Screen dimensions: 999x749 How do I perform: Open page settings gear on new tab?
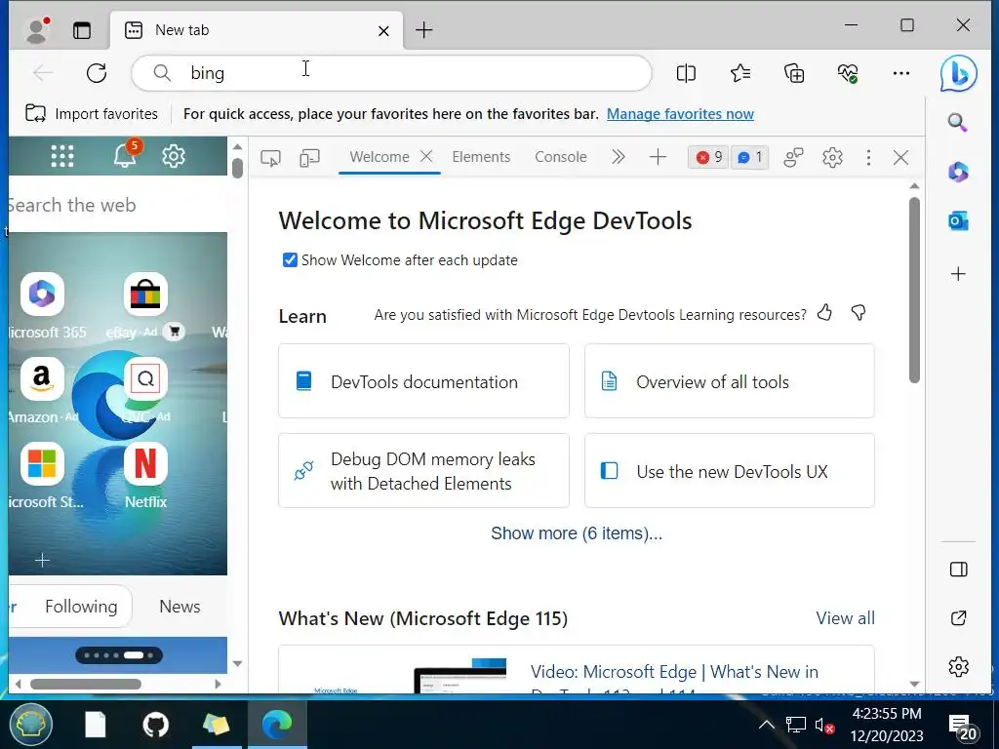[174, 156]
